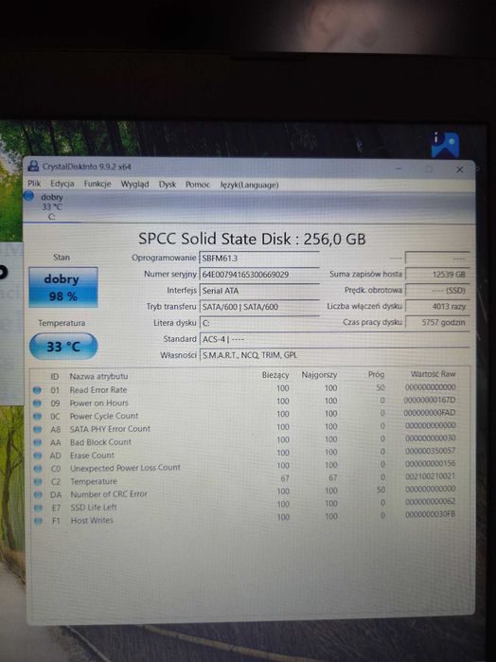
Task: Open the Wygląd menu
Action: [134, 184]
